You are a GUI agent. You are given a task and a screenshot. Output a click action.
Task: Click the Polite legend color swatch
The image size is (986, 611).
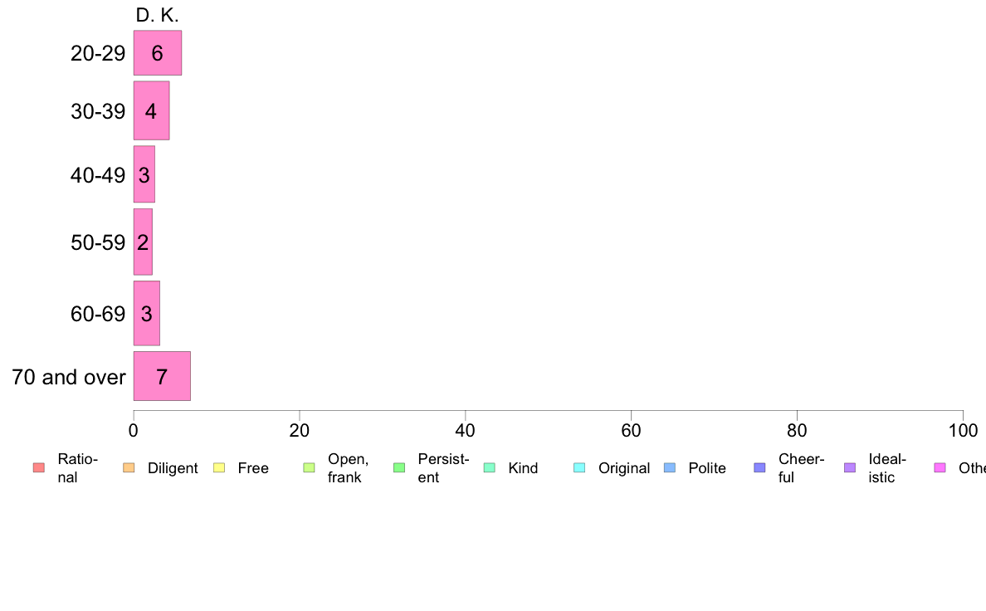coord(670,467)
